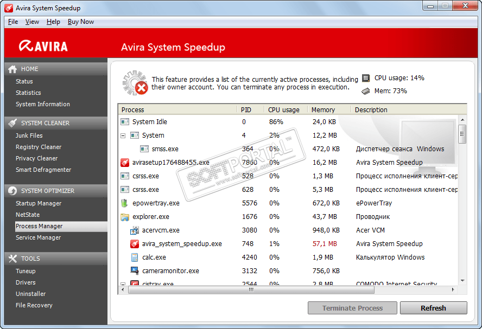This screenshot has height=329, width=482.
Task: Click the memory module icon near Mem
Action: point(365,91)
